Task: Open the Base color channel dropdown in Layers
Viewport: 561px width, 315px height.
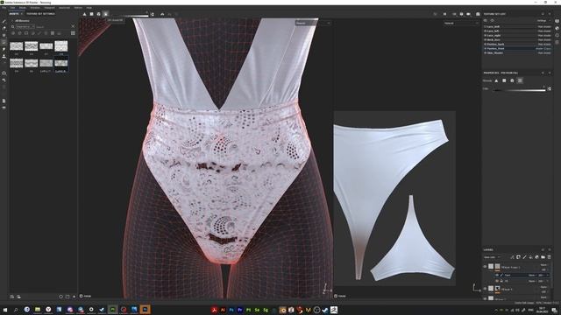Action: coord(492,257)
